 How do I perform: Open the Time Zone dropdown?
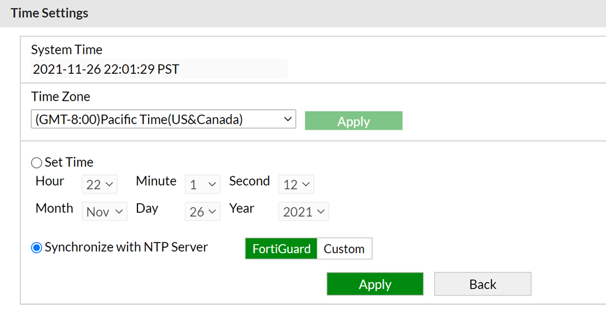coord(163,119)
